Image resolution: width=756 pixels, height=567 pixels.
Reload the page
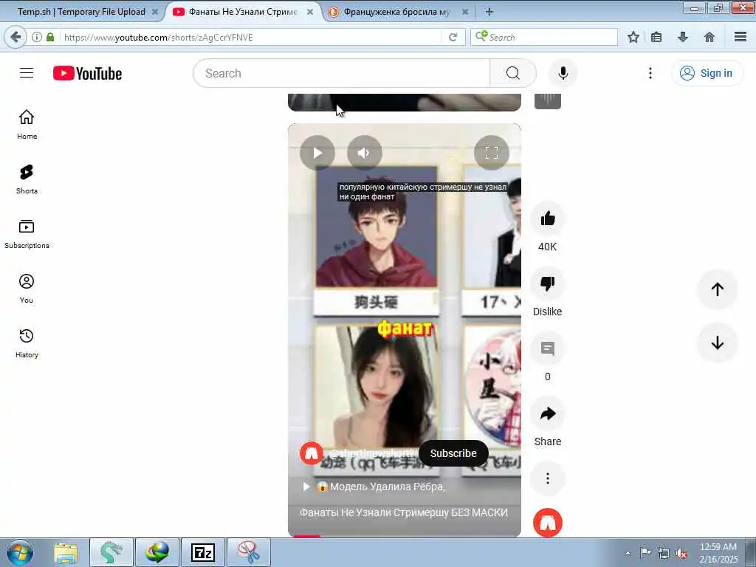[453, 37]
